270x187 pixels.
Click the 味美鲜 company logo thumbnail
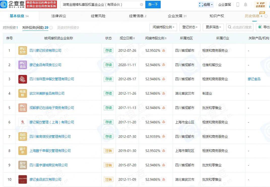point(23,93)
